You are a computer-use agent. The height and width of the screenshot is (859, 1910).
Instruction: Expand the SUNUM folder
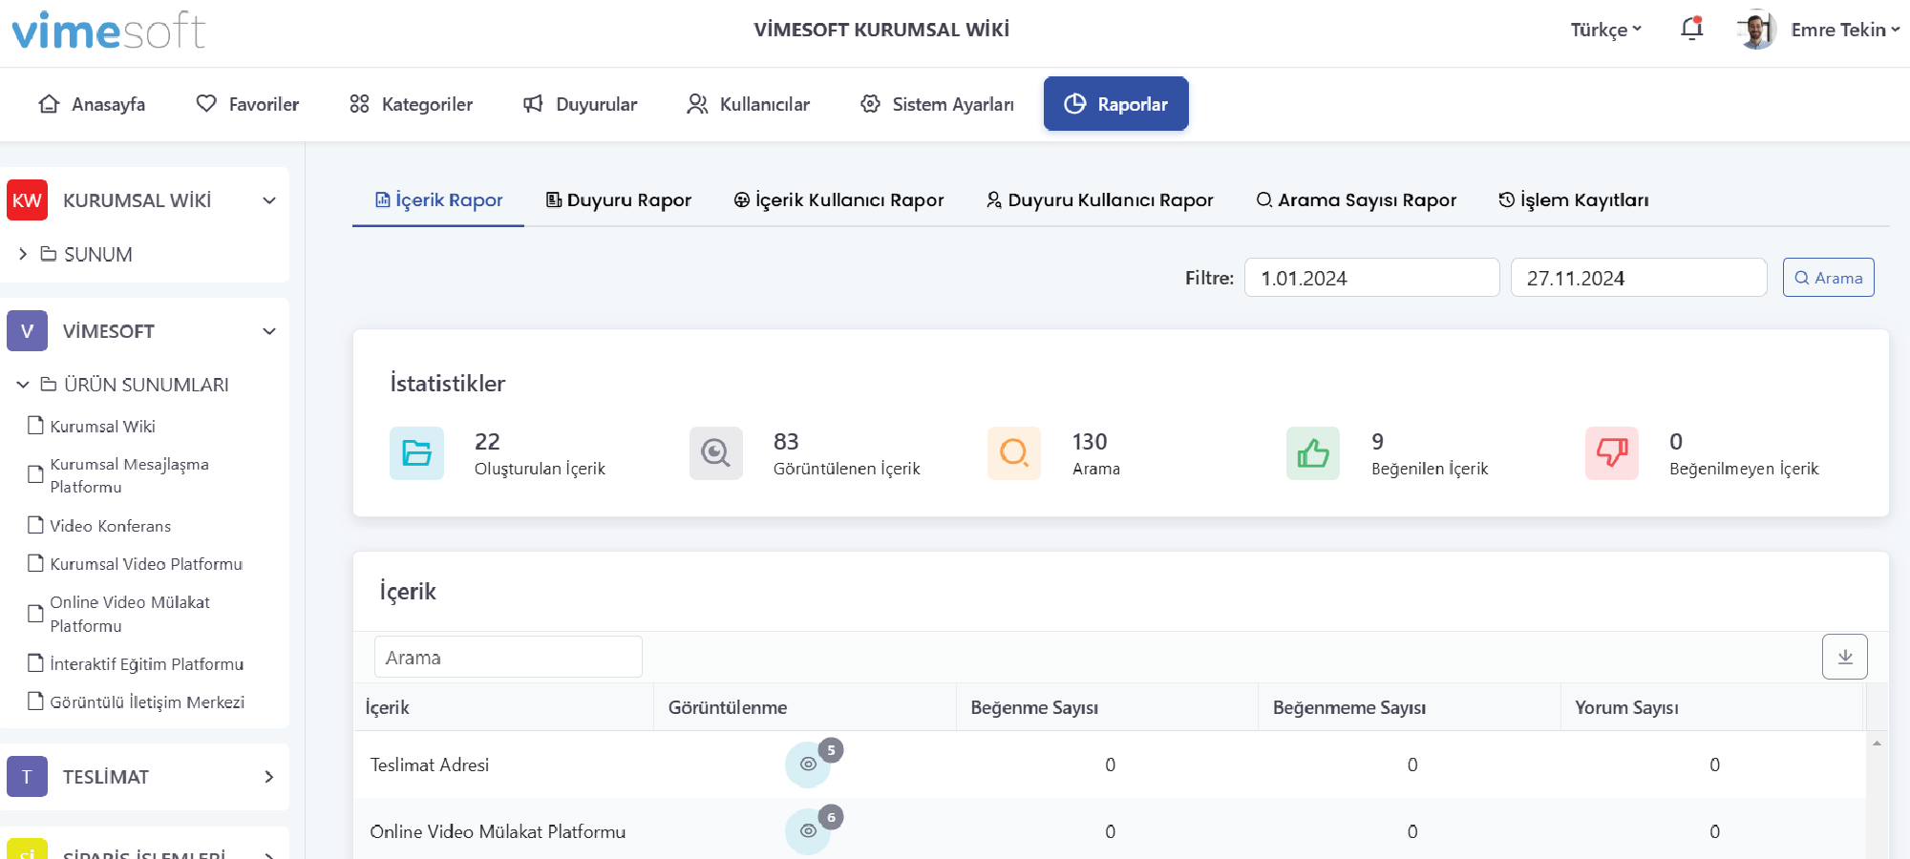pos(23,254)
